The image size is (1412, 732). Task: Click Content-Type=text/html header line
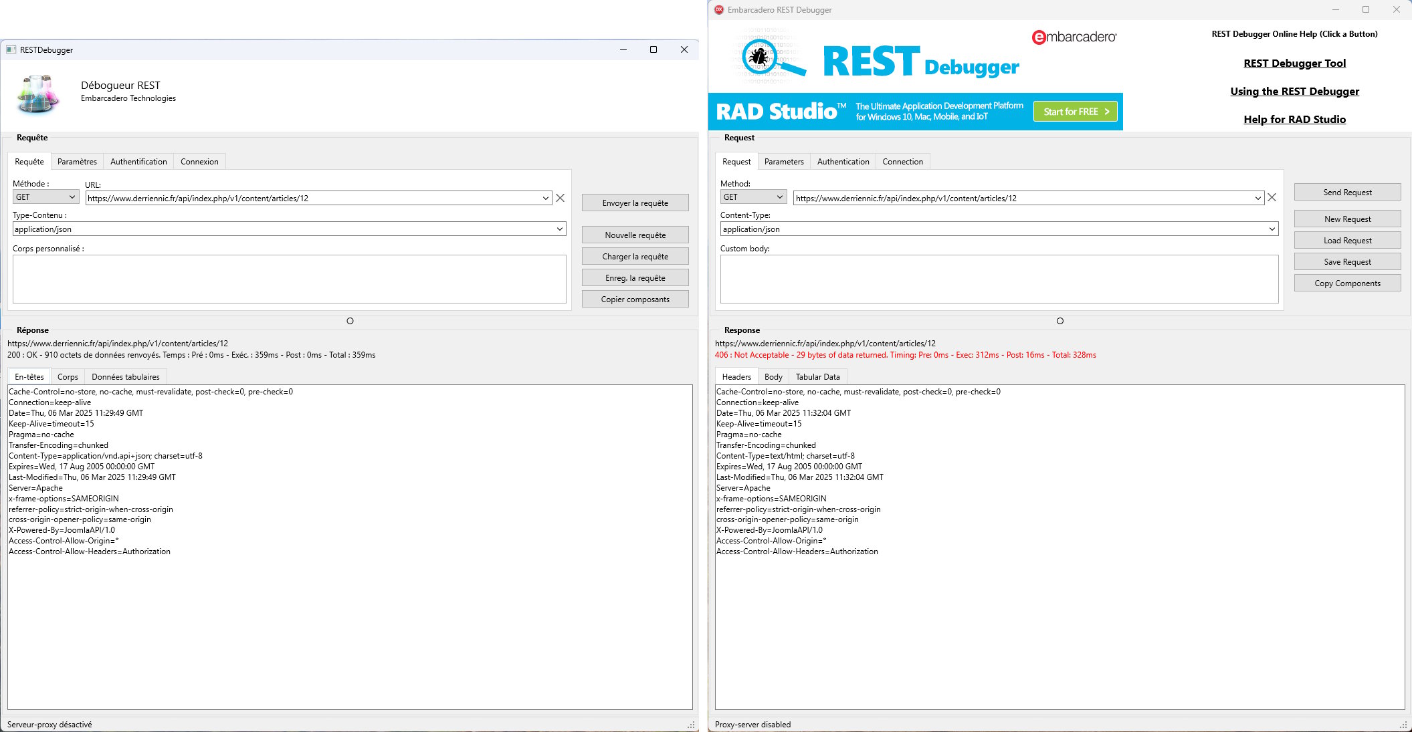coord(785,456)
